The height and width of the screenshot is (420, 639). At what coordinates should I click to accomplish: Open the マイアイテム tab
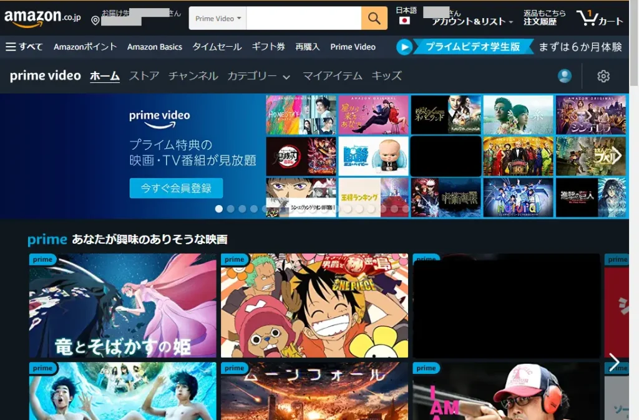(x=332, y=76)
